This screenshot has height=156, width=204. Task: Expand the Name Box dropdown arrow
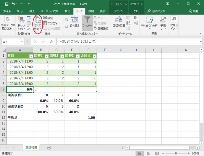(22, 42)
